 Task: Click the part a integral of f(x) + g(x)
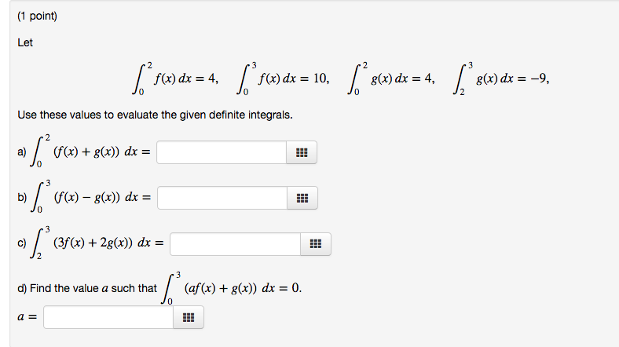[x=90, y=151]
